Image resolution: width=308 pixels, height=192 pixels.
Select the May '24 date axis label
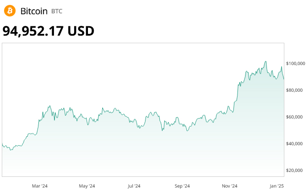(87, 185)
